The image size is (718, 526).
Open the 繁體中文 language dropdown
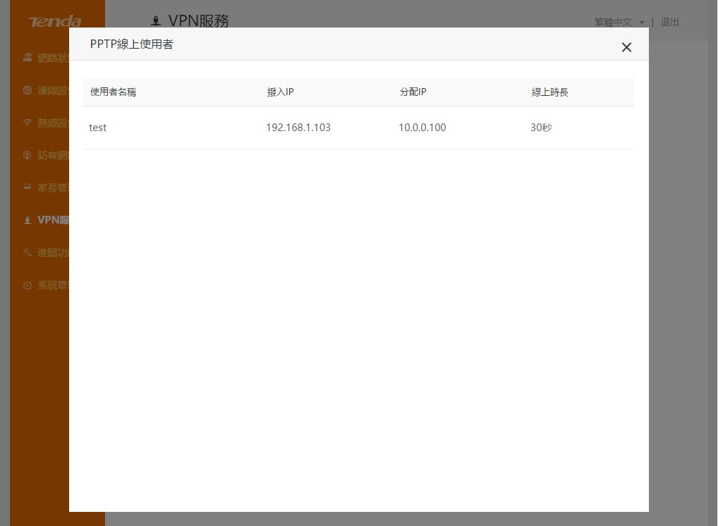click(x=619, y=22)
